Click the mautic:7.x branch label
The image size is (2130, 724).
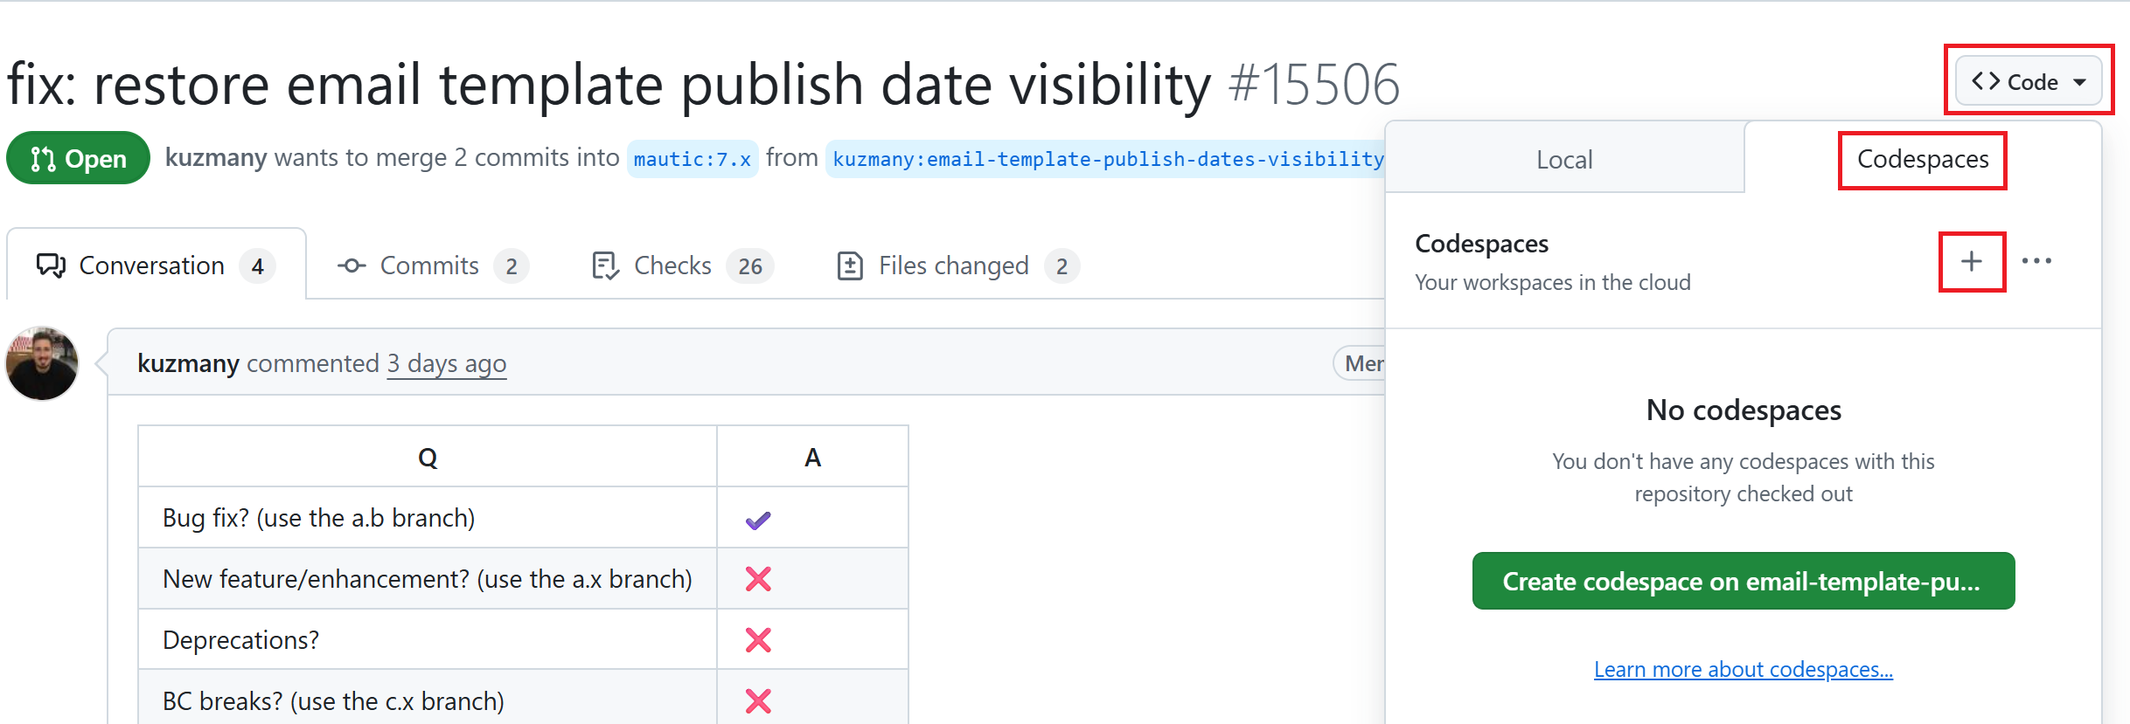click(692, 158)
